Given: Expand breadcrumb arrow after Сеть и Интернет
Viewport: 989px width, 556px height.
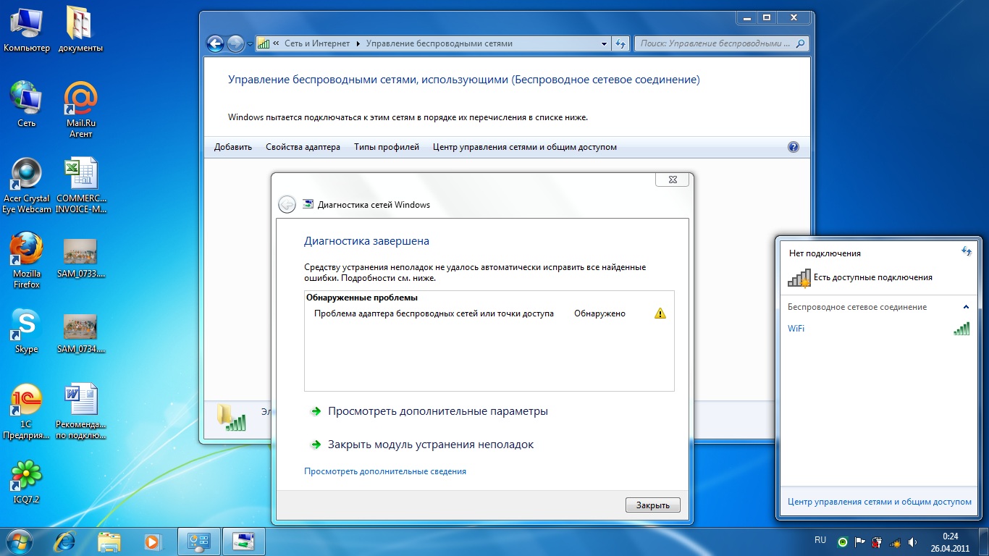Looking at the screenshot, I should pyautogui.click(x=357, y=43).
